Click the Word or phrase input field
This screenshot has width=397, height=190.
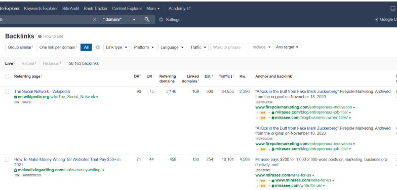point(231,48)
